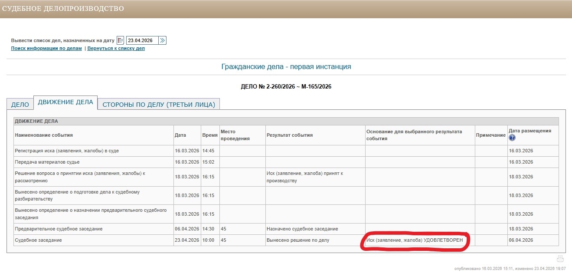Open the calendar date picker icon
Viewport: 572px width, 273px height.
pos(121,40)
